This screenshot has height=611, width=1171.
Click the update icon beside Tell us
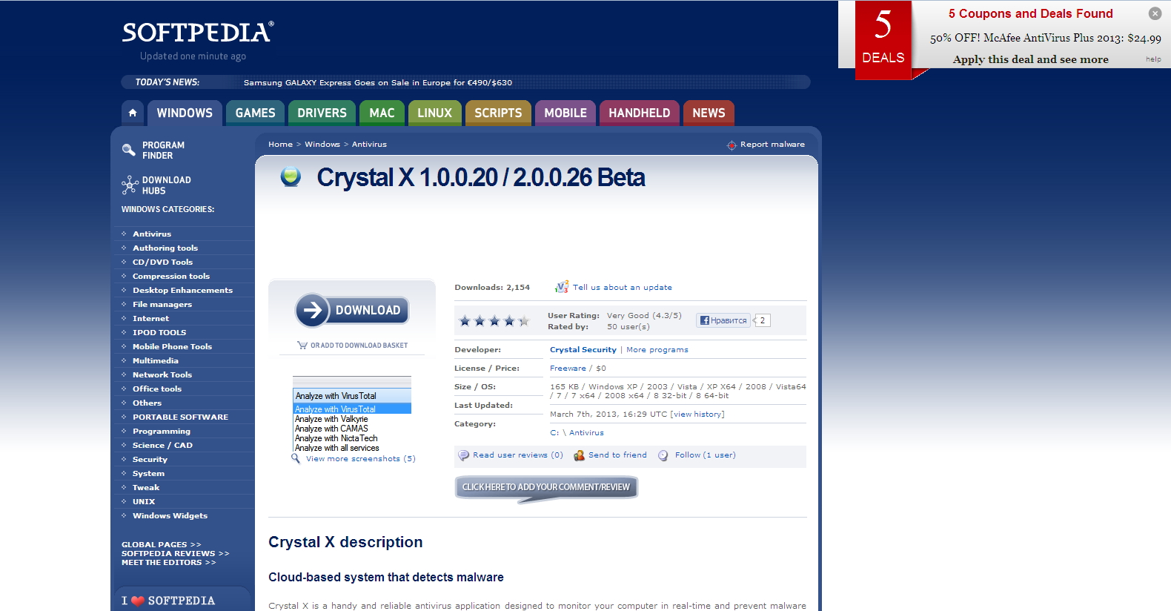point(562,287)
